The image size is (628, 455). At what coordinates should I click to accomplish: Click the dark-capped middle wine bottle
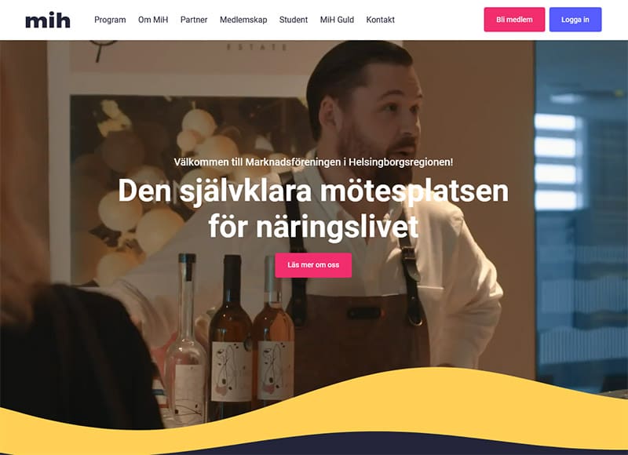click(x=231, y=336)
